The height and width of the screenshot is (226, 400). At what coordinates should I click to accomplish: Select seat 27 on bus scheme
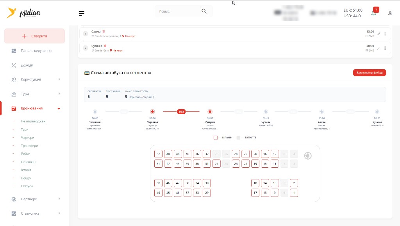coord(216,164)
